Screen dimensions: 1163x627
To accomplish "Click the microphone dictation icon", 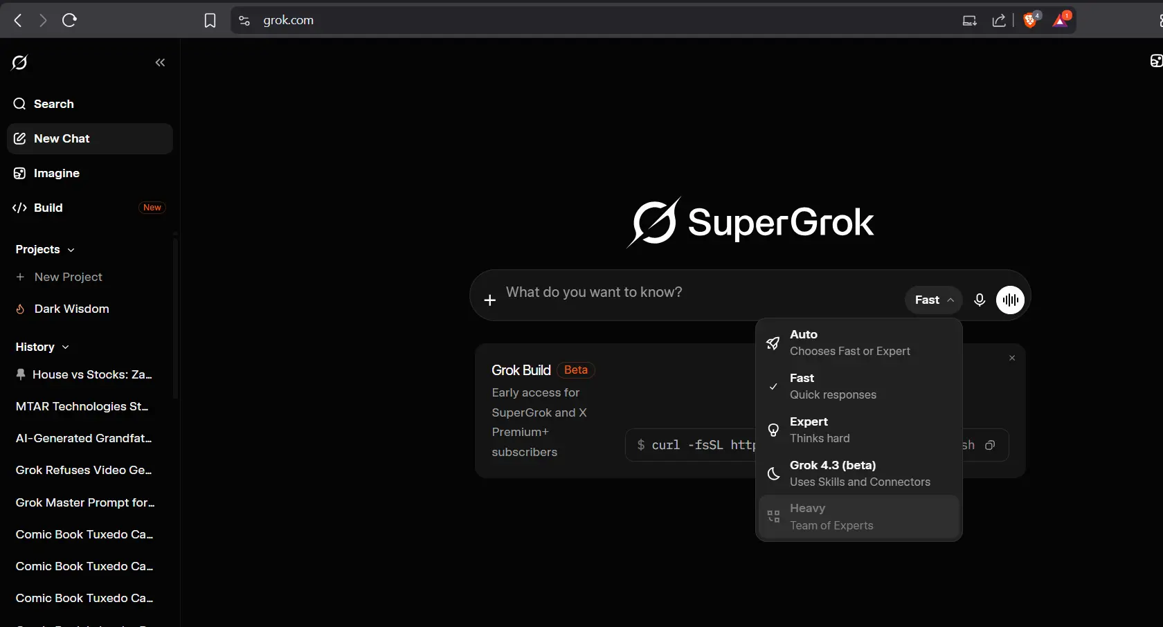I will [x=979, y=300].
